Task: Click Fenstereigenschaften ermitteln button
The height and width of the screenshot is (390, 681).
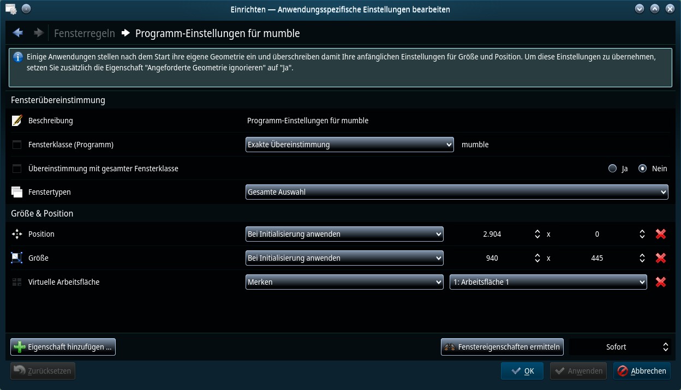Action: point(502,347)
